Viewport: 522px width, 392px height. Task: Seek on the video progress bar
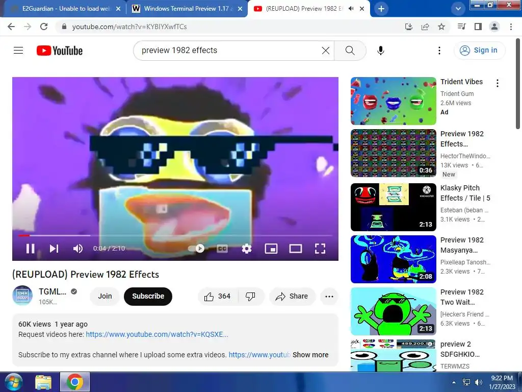[x=175, y=235]
